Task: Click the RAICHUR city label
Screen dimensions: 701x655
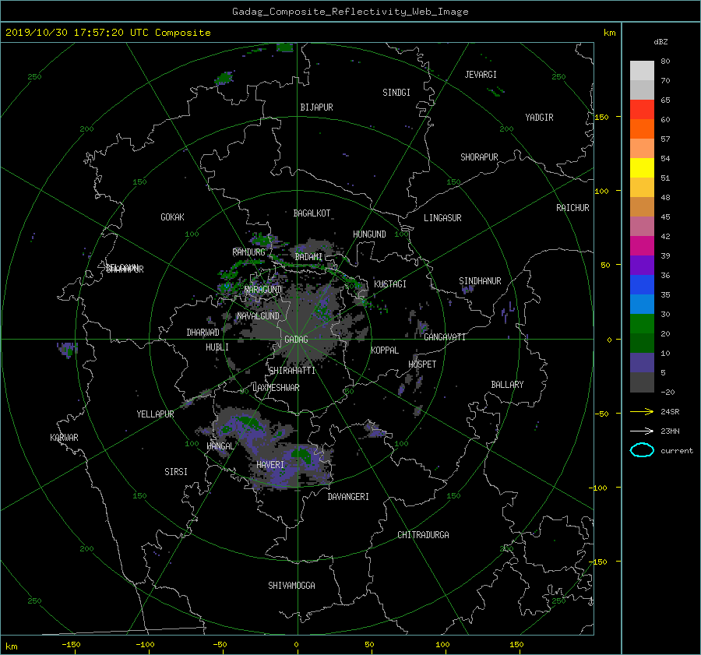Action: pyautogui.click(x=572, y=208)
